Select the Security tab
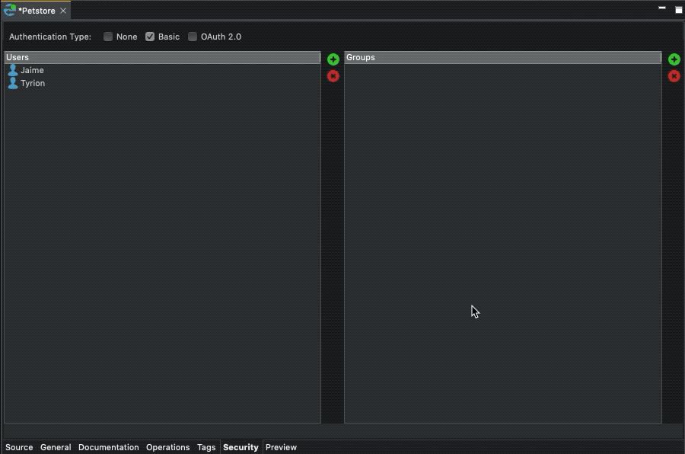 [241, 447]
